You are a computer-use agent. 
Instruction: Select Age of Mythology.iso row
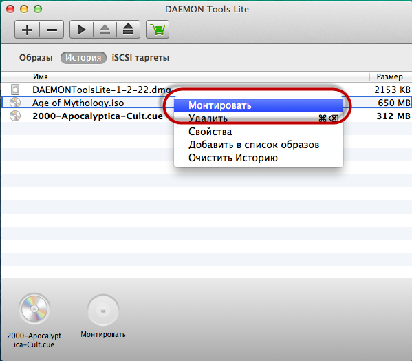(206, 103)
